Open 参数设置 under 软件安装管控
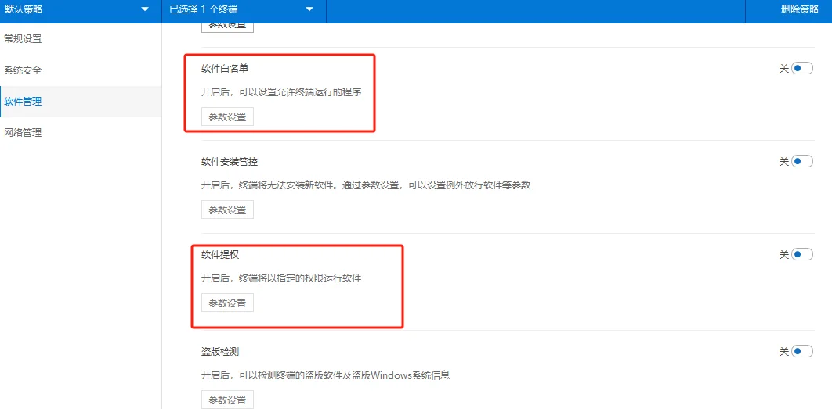The width and height of the screenshot is (832, 409). (228, 210)
